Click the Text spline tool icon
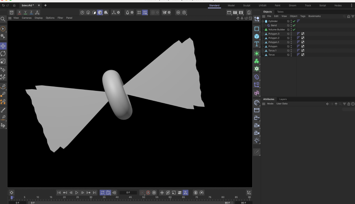Viewport: 355px width, 204px height. click(257, 44)
